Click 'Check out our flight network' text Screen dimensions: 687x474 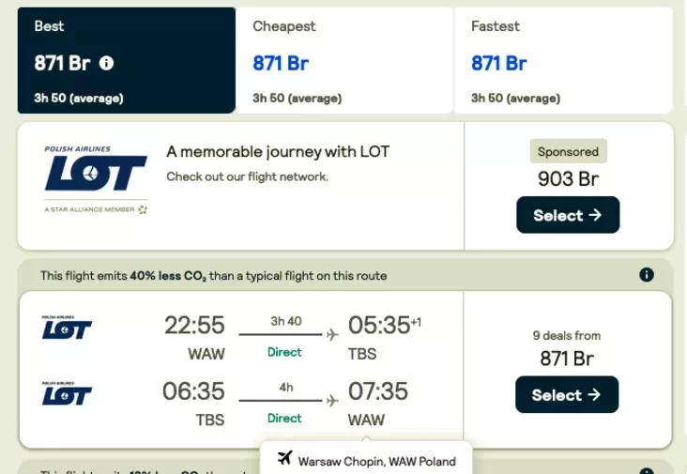tap(247, 176)
